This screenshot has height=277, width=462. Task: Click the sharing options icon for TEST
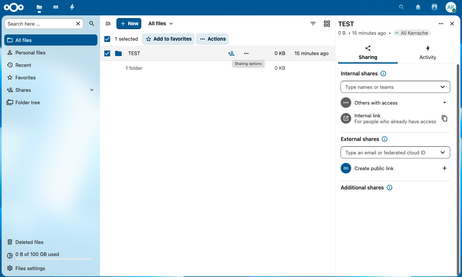click(x=231, y=53)
